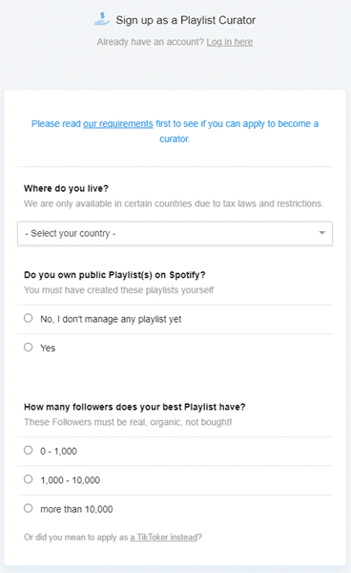Screen dimensions: 351x573
Task: Click 'Do you own public Playlist(s) on Spotify?' heading
Action: pos(114,275)
